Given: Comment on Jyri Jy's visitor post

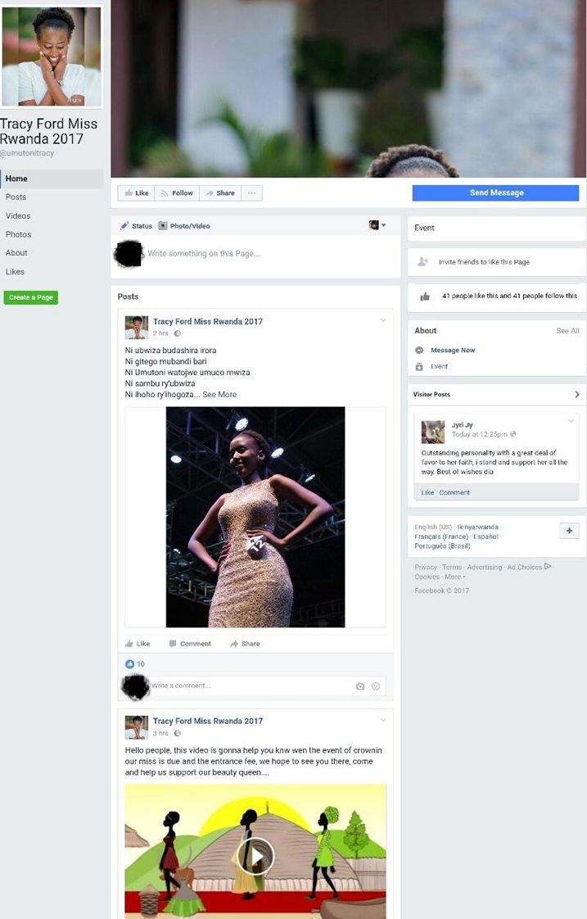Looking at the screenshot, I should point(454,492).
